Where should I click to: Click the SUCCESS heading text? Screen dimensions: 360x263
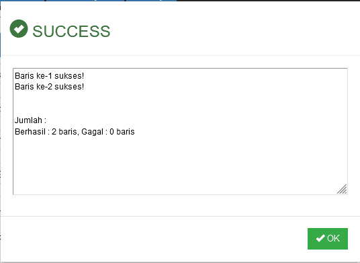71,31
